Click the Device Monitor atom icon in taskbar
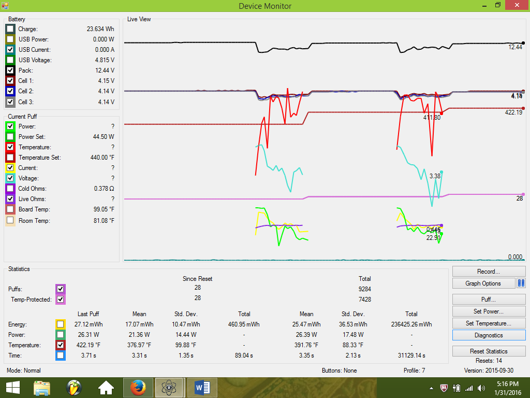Screen dimensions: 530x398 (169, 388)
